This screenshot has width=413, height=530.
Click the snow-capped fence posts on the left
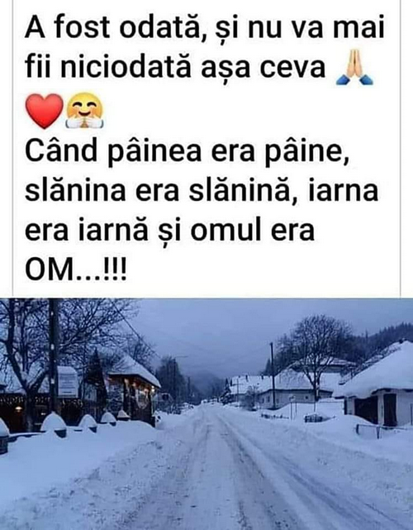pyautogui.click(x=78, y=423)
